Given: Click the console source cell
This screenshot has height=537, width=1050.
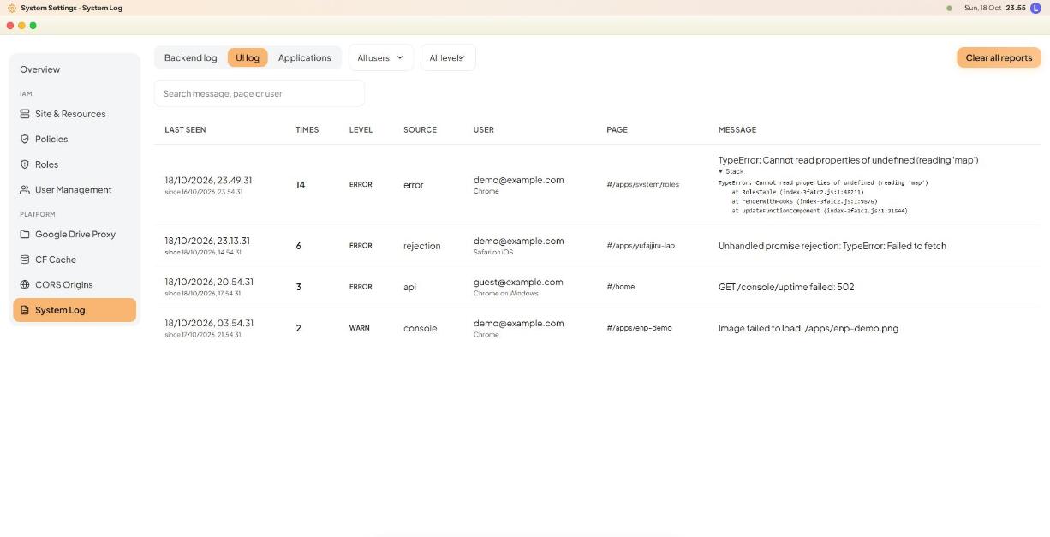Looking at the screenshot, I should (x=420, y=328).
